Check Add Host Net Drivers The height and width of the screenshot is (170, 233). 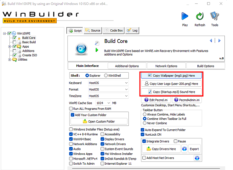click(144, 158)
